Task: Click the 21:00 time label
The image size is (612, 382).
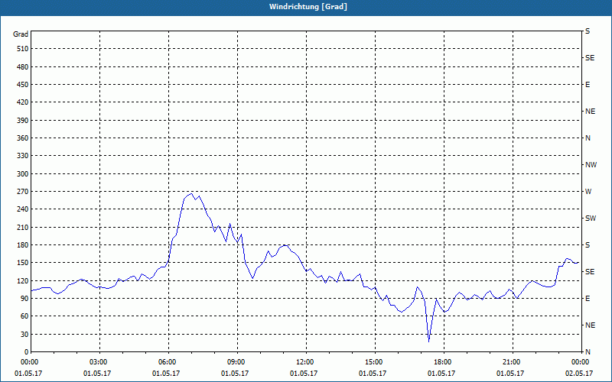Action: (x=513, y=362)
